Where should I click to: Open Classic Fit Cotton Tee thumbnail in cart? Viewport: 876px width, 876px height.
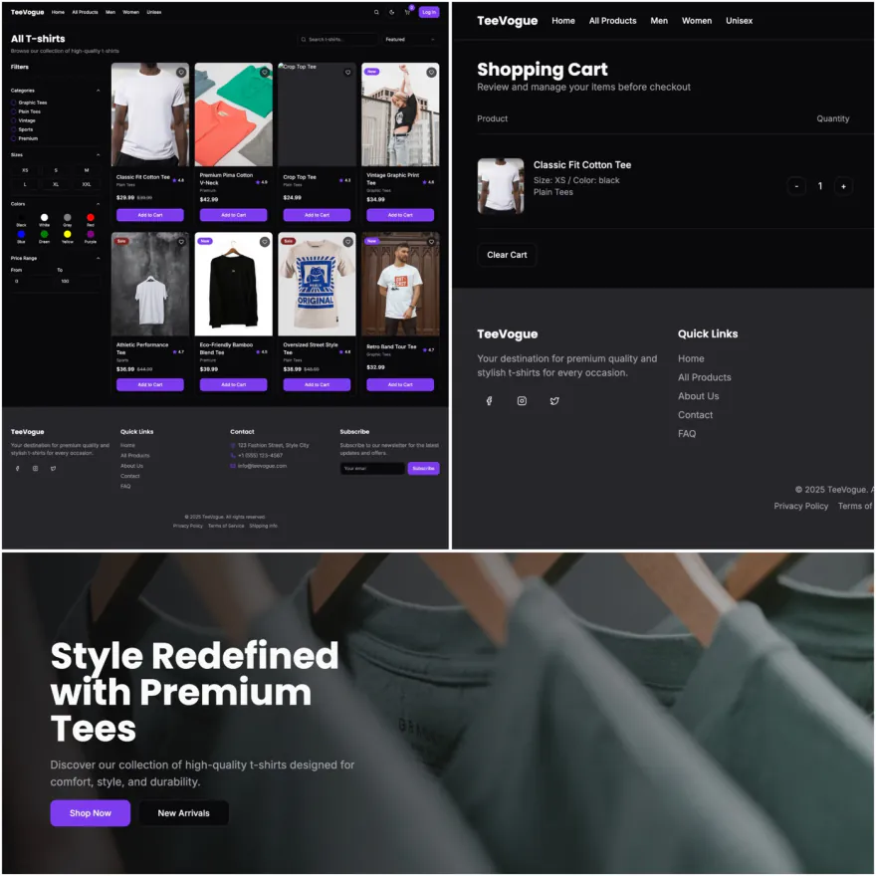(x=501, y=186)
